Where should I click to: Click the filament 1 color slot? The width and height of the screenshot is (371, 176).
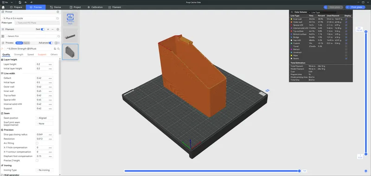coord(3,36)
